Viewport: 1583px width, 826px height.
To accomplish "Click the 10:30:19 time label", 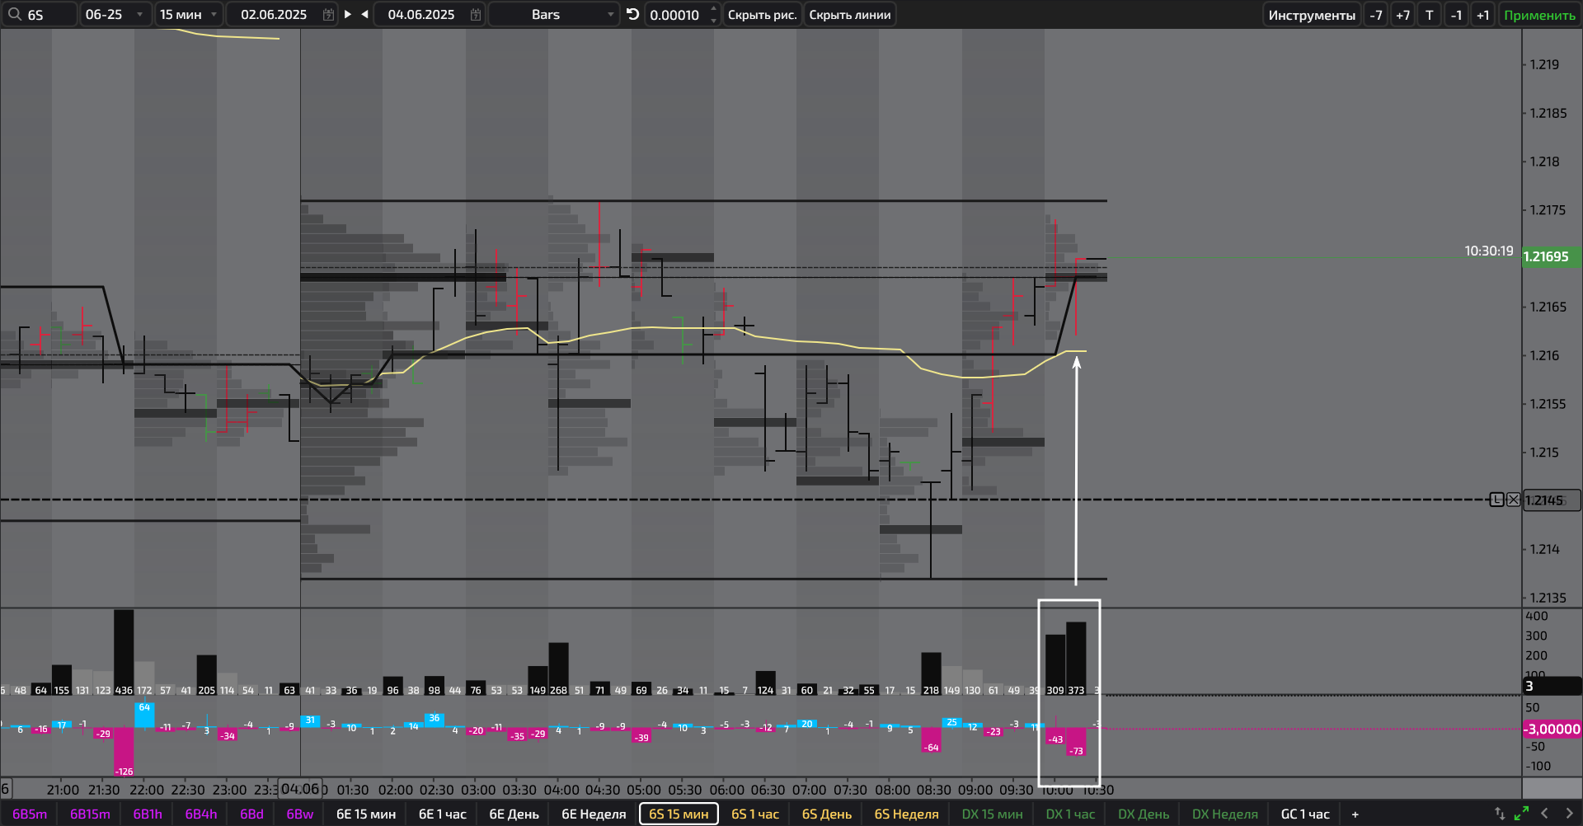I will point(1488,251).
